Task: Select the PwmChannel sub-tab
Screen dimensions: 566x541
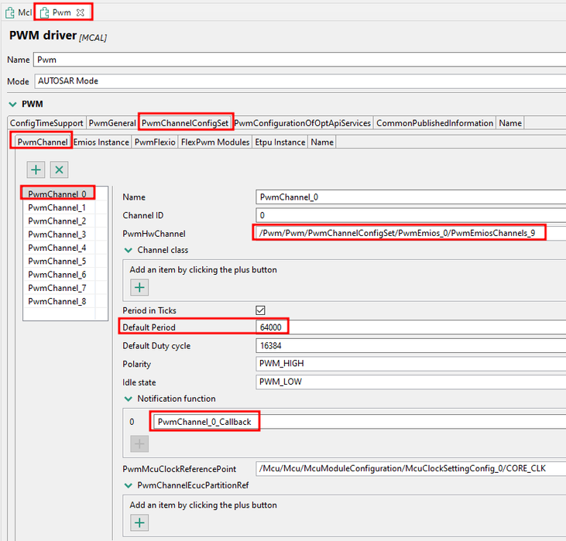Action: pos(43,142)
